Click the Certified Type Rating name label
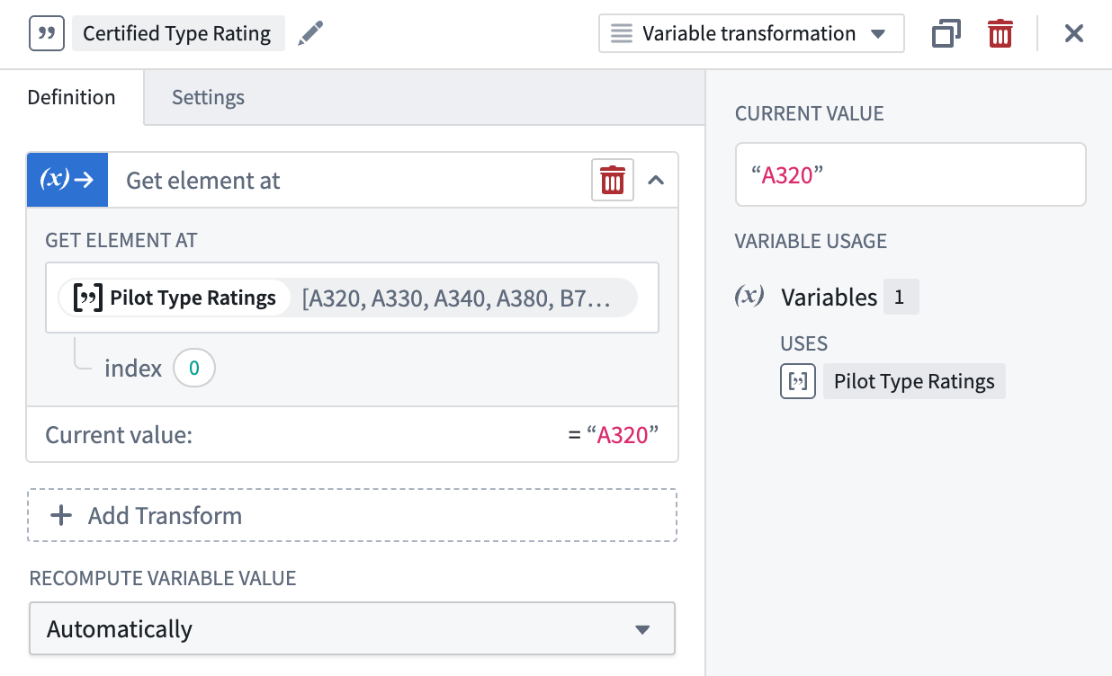This screenshot has width=1112, height=676. (177, 34)
